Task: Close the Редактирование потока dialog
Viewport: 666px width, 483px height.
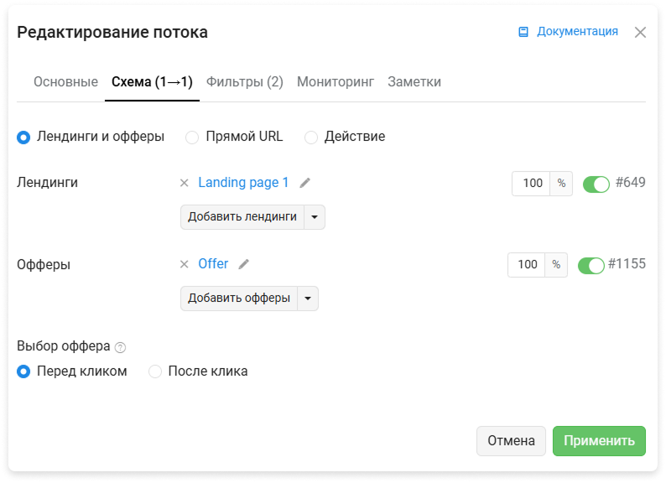Action: tap(640, 33)
